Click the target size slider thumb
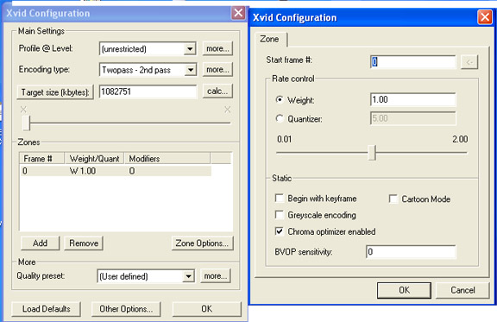497x322 pixels. tap(26, 123)
